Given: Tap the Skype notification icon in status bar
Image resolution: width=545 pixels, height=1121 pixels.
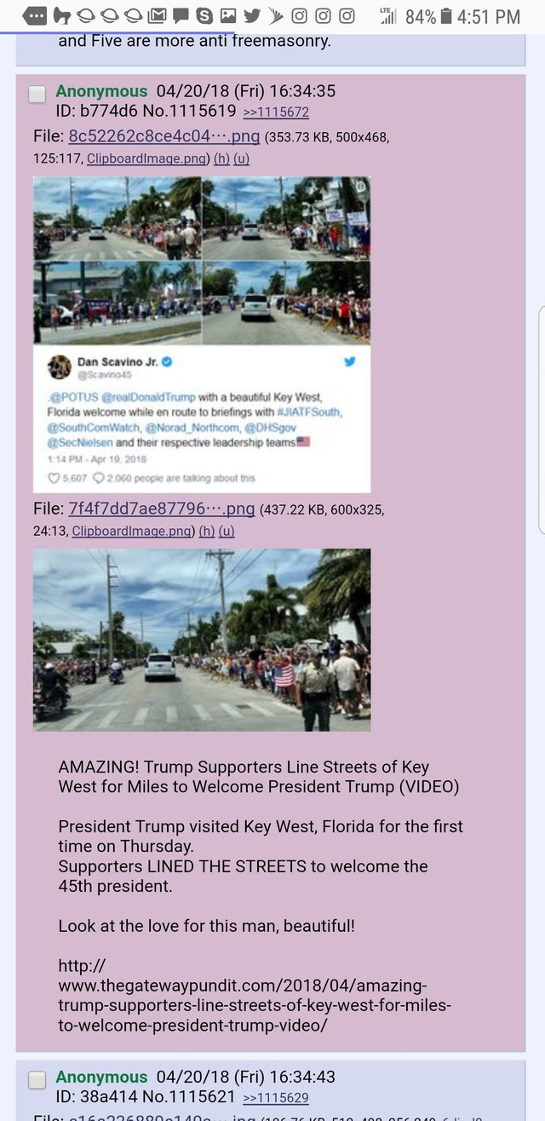Looking at the screenshot, I should click(204, 15).
